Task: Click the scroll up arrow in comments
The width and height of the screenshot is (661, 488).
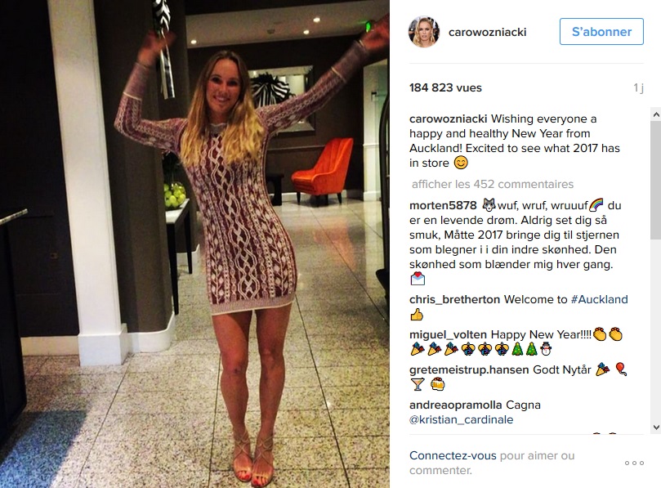Action: (656, 114)
